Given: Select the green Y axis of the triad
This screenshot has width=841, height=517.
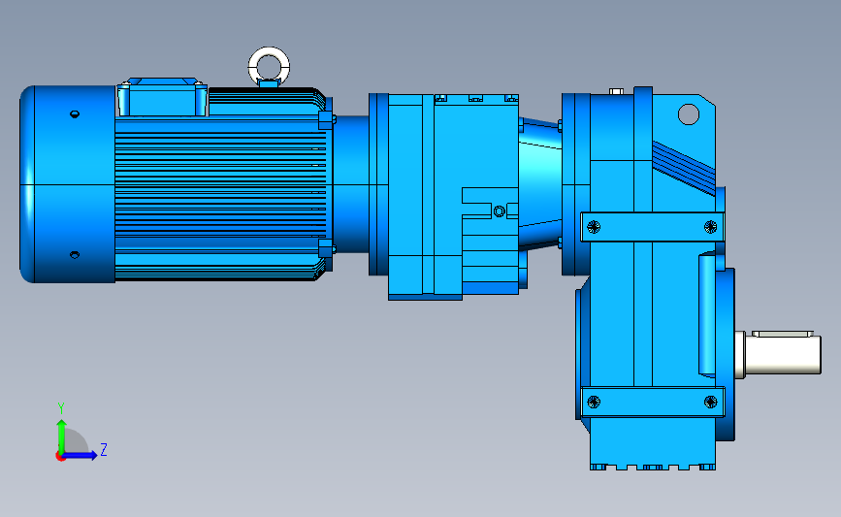Looking at the screenshot, I should (61, 436).
